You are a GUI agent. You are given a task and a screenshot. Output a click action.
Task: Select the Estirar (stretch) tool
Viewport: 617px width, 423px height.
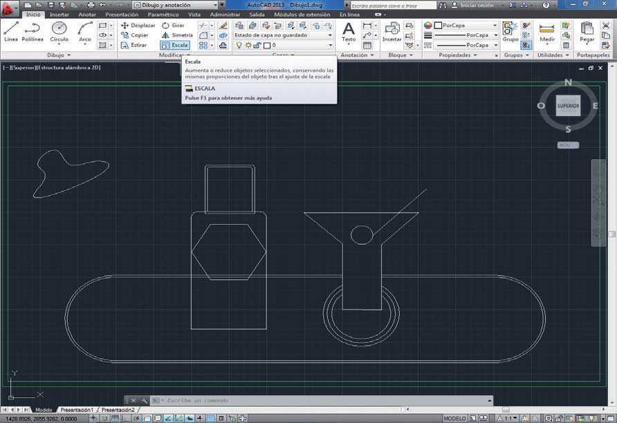[x=133, y=45]
